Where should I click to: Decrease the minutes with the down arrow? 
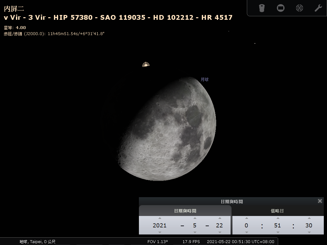278,232
